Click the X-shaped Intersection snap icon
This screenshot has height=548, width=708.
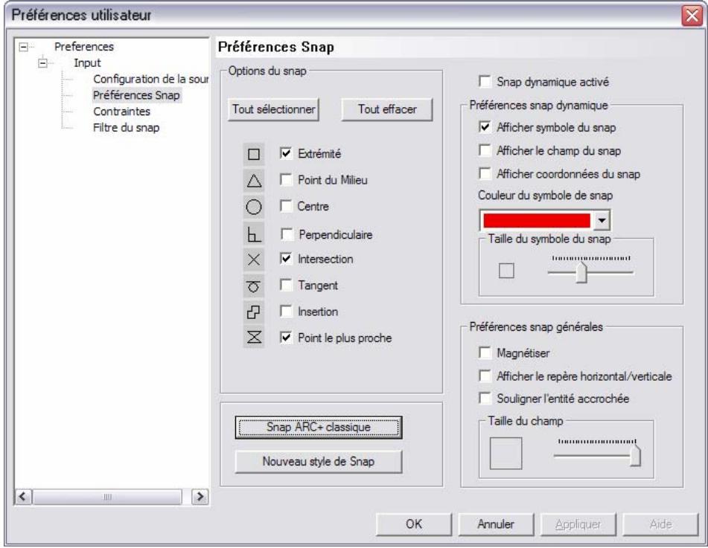[x=252, y=260]
